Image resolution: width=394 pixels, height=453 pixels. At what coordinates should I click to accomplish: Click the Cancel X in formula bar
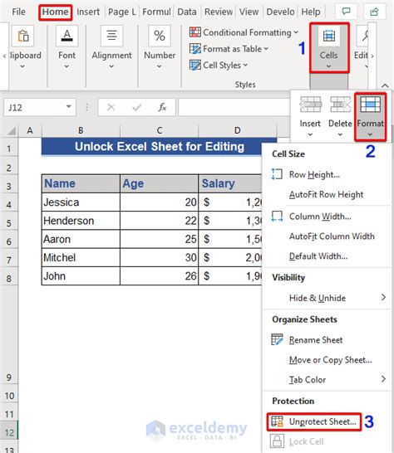tap(111, 108)
